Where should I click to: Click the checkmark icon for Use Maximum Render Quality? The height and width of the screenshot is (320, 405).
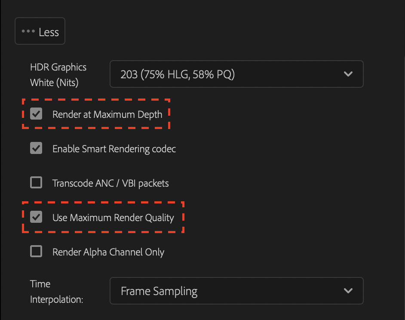click(x=36, y=217)
